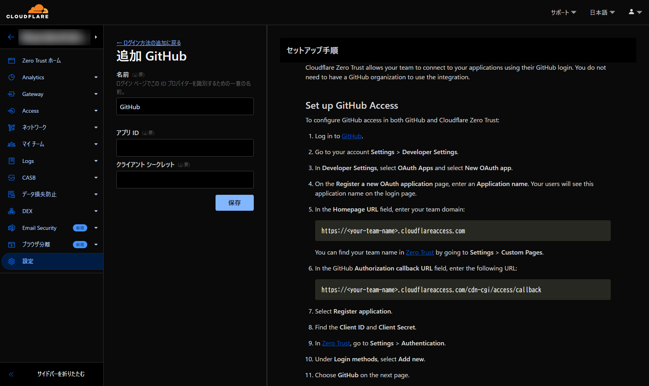
Task: Expand the Email Security menu arrow
Action: tap(96, 228)
